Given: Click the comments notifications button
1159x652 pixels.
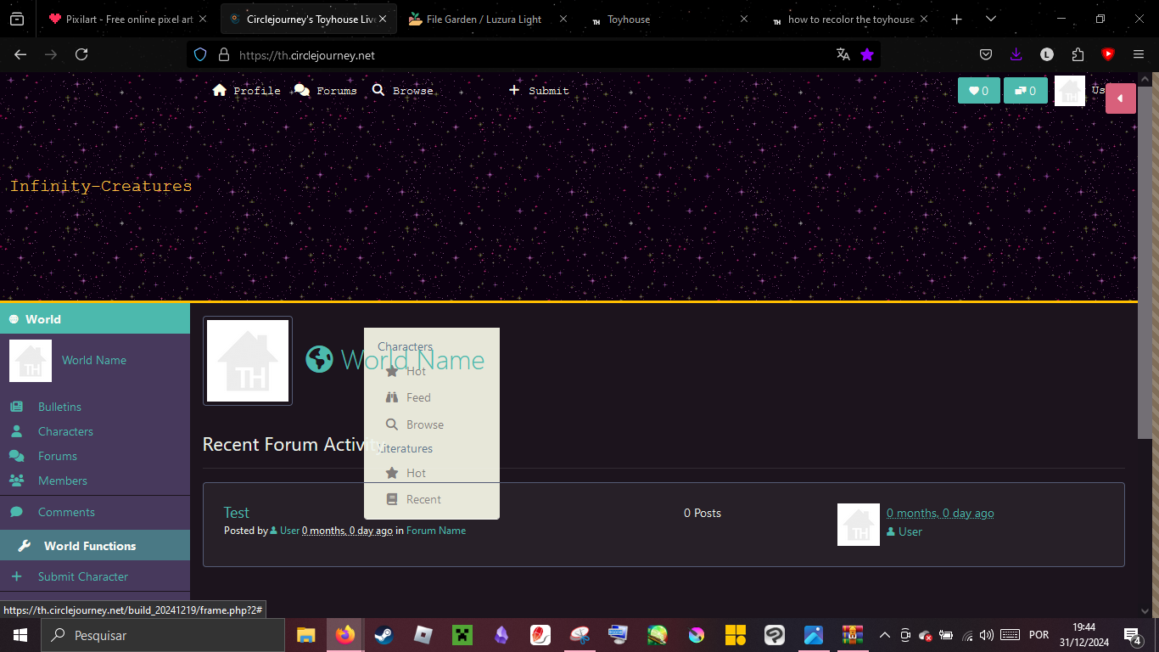Looking at the screenshot, I should (x=1025, y=91).
